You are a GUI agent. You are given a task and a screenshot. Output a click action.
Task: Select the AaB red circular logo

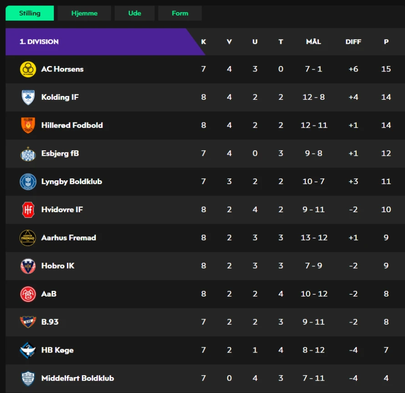click(28, 294)
